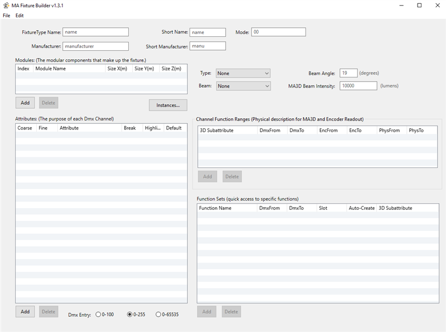The height and width of the screenshot is (332, 446).
Task: Open the Edit menu
Action: (20, 16)
